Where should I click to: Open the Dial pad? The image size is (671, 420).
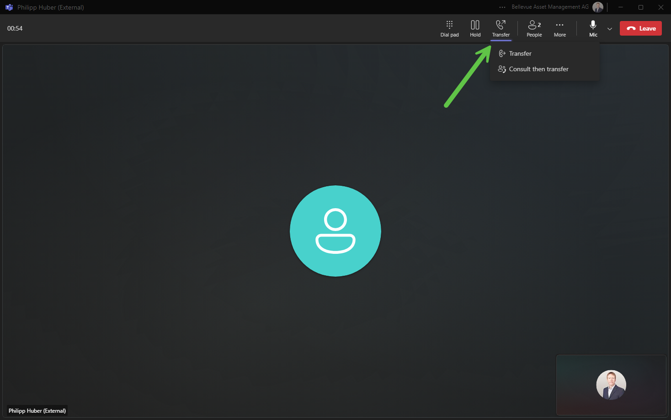click(x=449, y=28)
